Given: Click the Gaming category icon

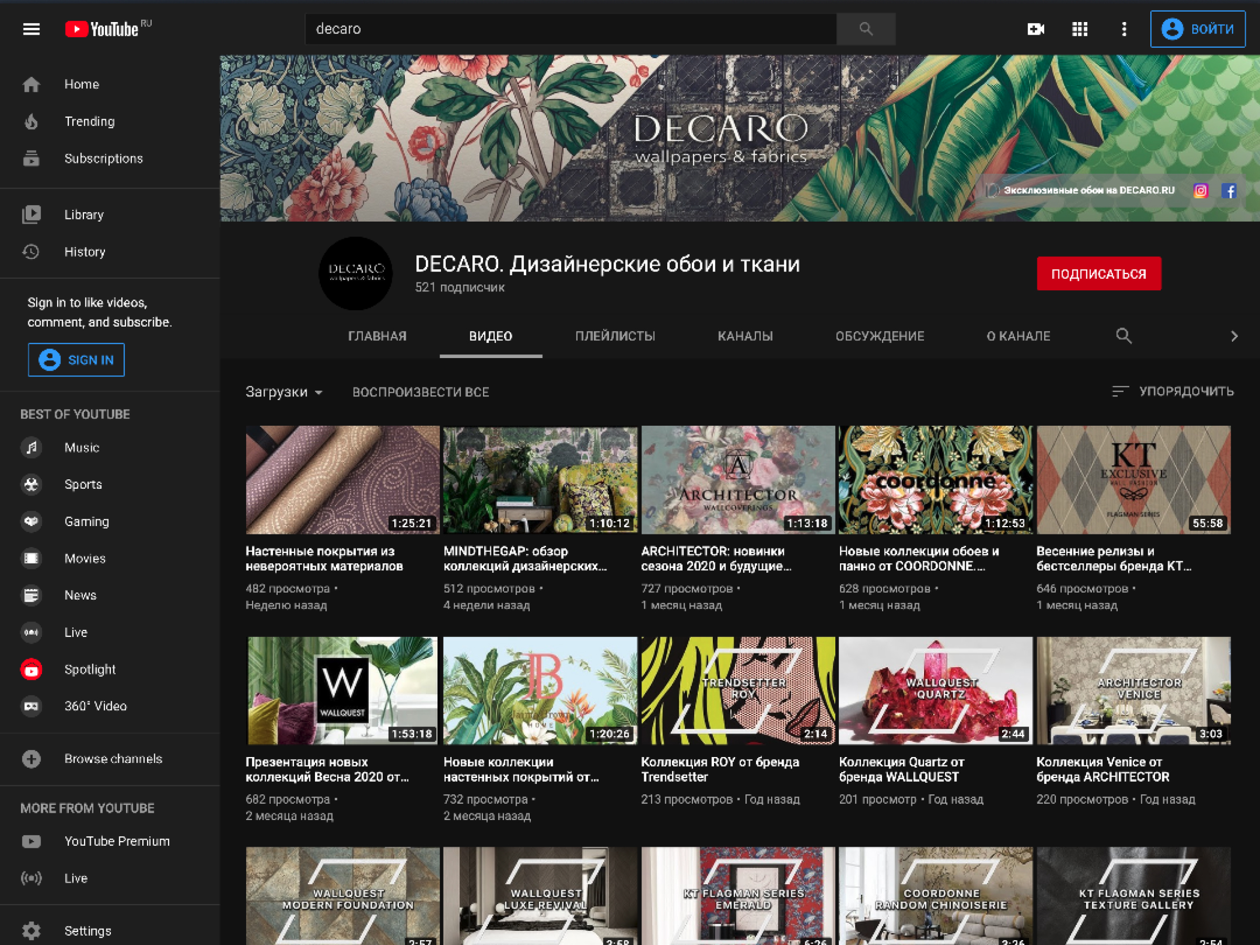Looking at the screenshot, I should 31,522.
